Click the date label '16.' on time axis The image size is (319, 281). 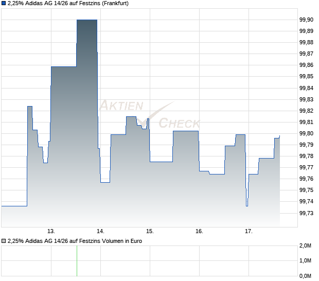pyautogui.click(x=200, y=232)
